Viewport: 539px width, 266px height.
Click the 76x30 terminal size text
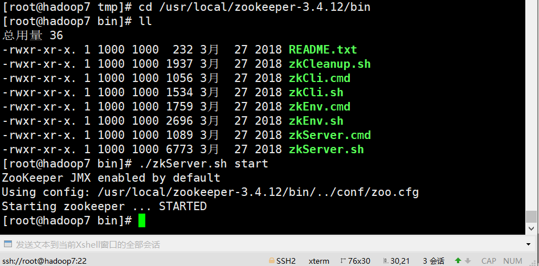[359, 261]
